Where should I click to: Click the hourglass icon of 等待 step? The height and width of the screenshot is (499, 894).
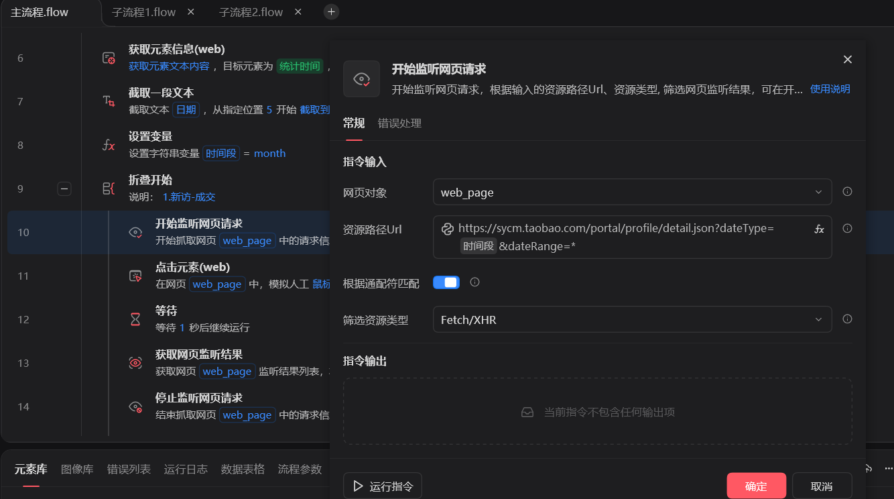135,319
